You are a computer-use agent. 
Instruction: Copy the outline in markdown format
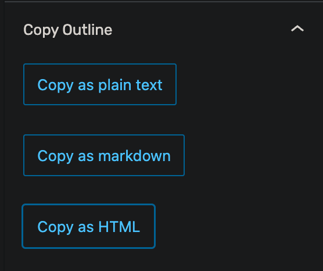click(x=104, y=155)
